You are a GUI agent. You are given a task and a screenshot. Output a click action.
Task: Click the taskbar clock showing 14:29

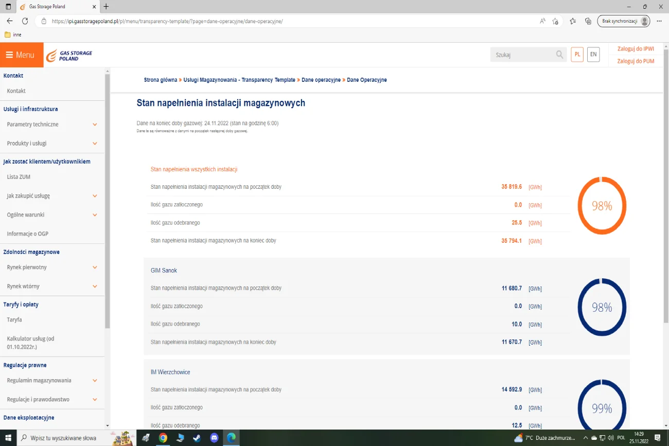640,438
